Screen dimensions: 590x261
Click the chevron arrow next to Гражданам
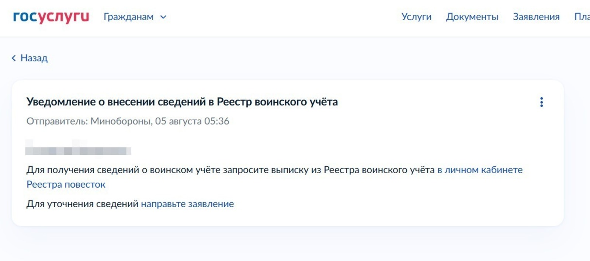164,17
